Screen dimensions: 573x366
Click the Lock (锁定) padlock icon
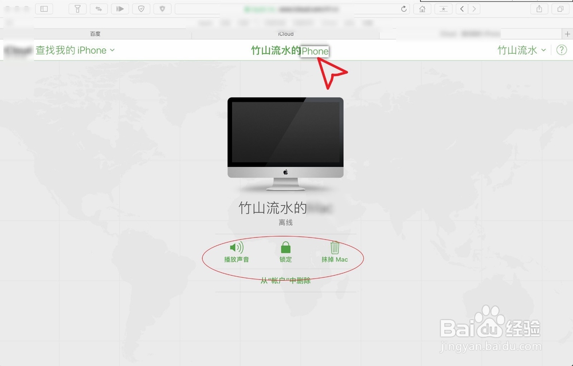285,248
